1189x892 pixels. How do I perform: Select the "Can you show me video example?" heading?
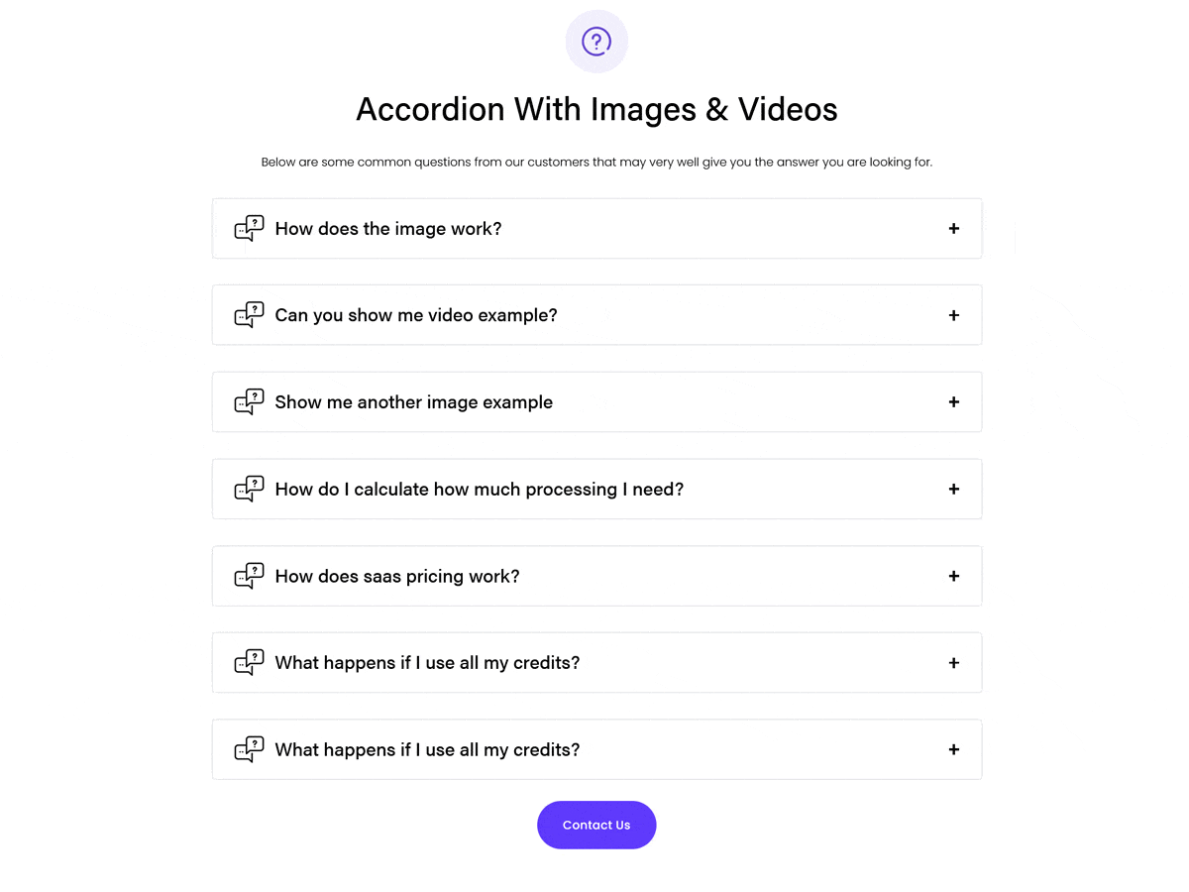tap(416, 315)
